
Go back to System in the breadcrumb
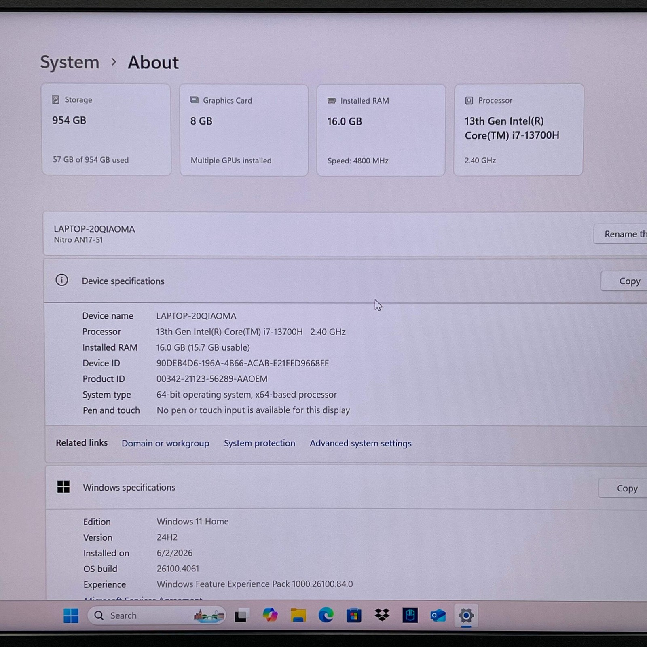(70, 63)
